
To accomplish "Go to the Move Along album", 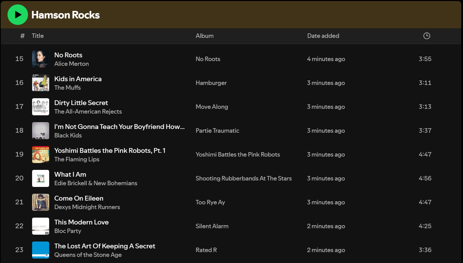I will pos(212,107).
